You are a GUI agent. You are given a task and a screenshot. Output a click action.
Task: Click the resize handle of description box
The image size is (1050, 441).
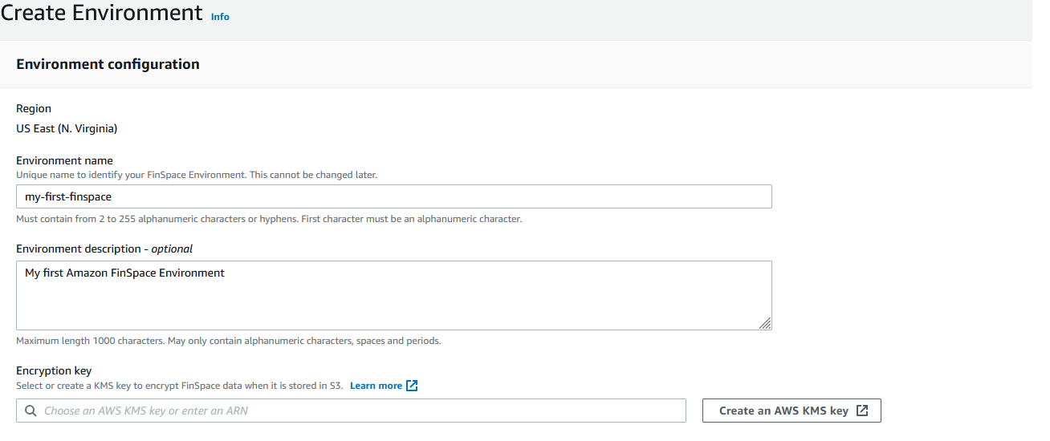(765, 323)
